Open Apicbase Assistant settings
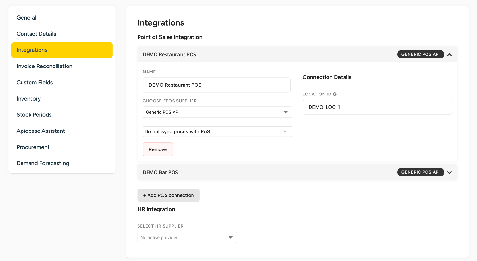 click(x=41, y=131)
